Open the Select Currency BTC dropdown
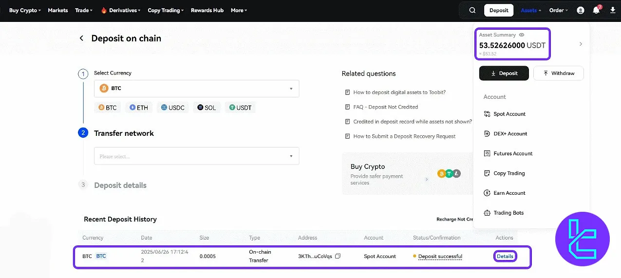 (x=196, y=89)
